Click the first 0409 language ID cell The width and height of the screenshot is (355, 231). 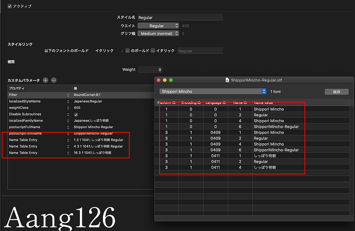coord(216,132)
